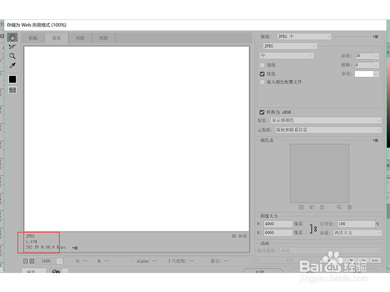Select the Zoom magnifier tool
Screen dimensions: 390x292
tap(12, 56)
